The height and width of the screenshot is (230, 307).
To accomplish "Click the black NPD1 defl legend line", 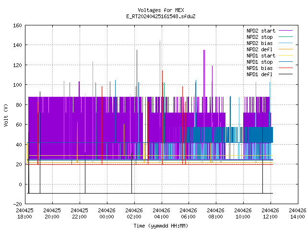I will 285,74.
